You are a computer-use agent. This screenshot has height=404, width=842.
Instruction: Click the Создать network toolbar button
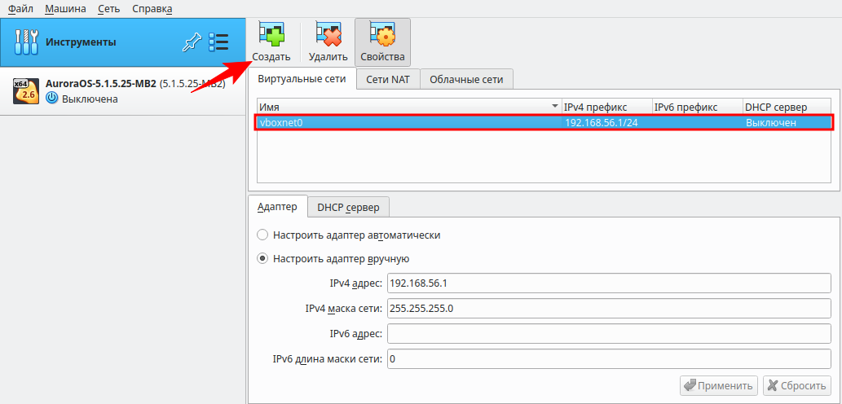[271, 42]
